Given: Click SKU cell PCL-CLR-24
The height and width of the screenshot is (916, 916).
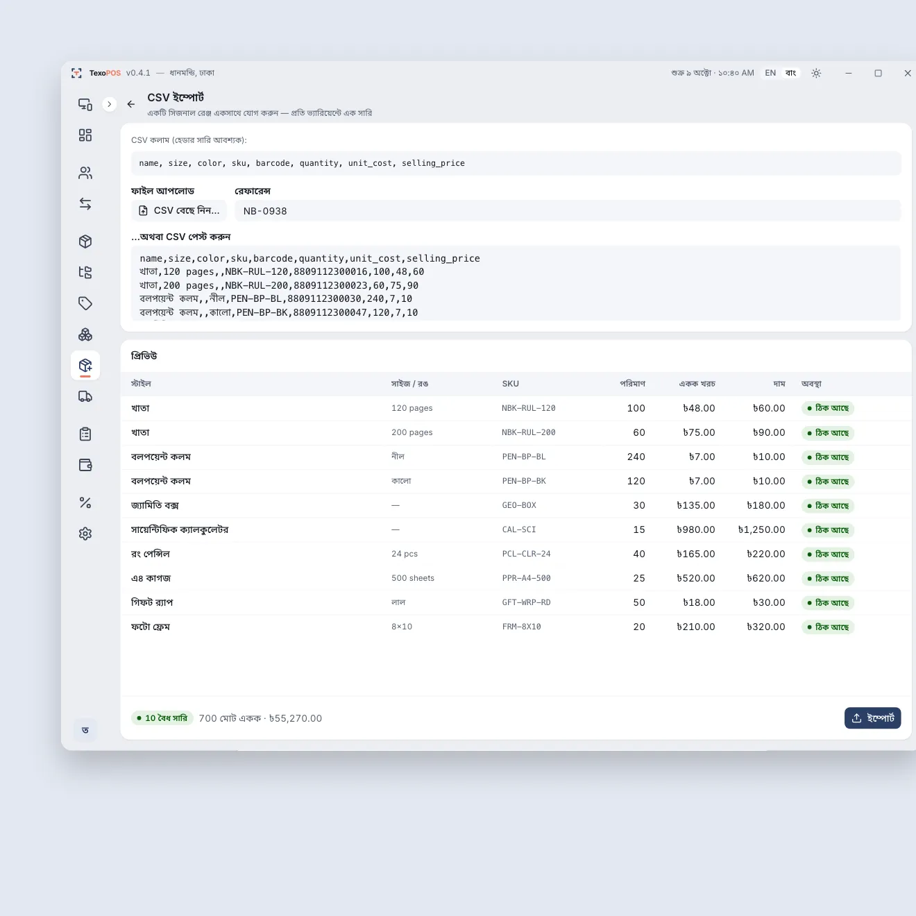Looking at the screenshot, I should (526, 554).
